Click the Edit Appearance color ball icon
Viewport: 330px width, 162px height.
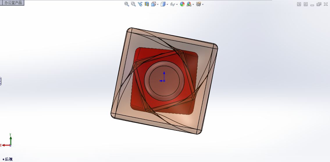182,4
